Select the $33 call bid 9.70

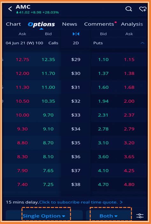(48, 115)
